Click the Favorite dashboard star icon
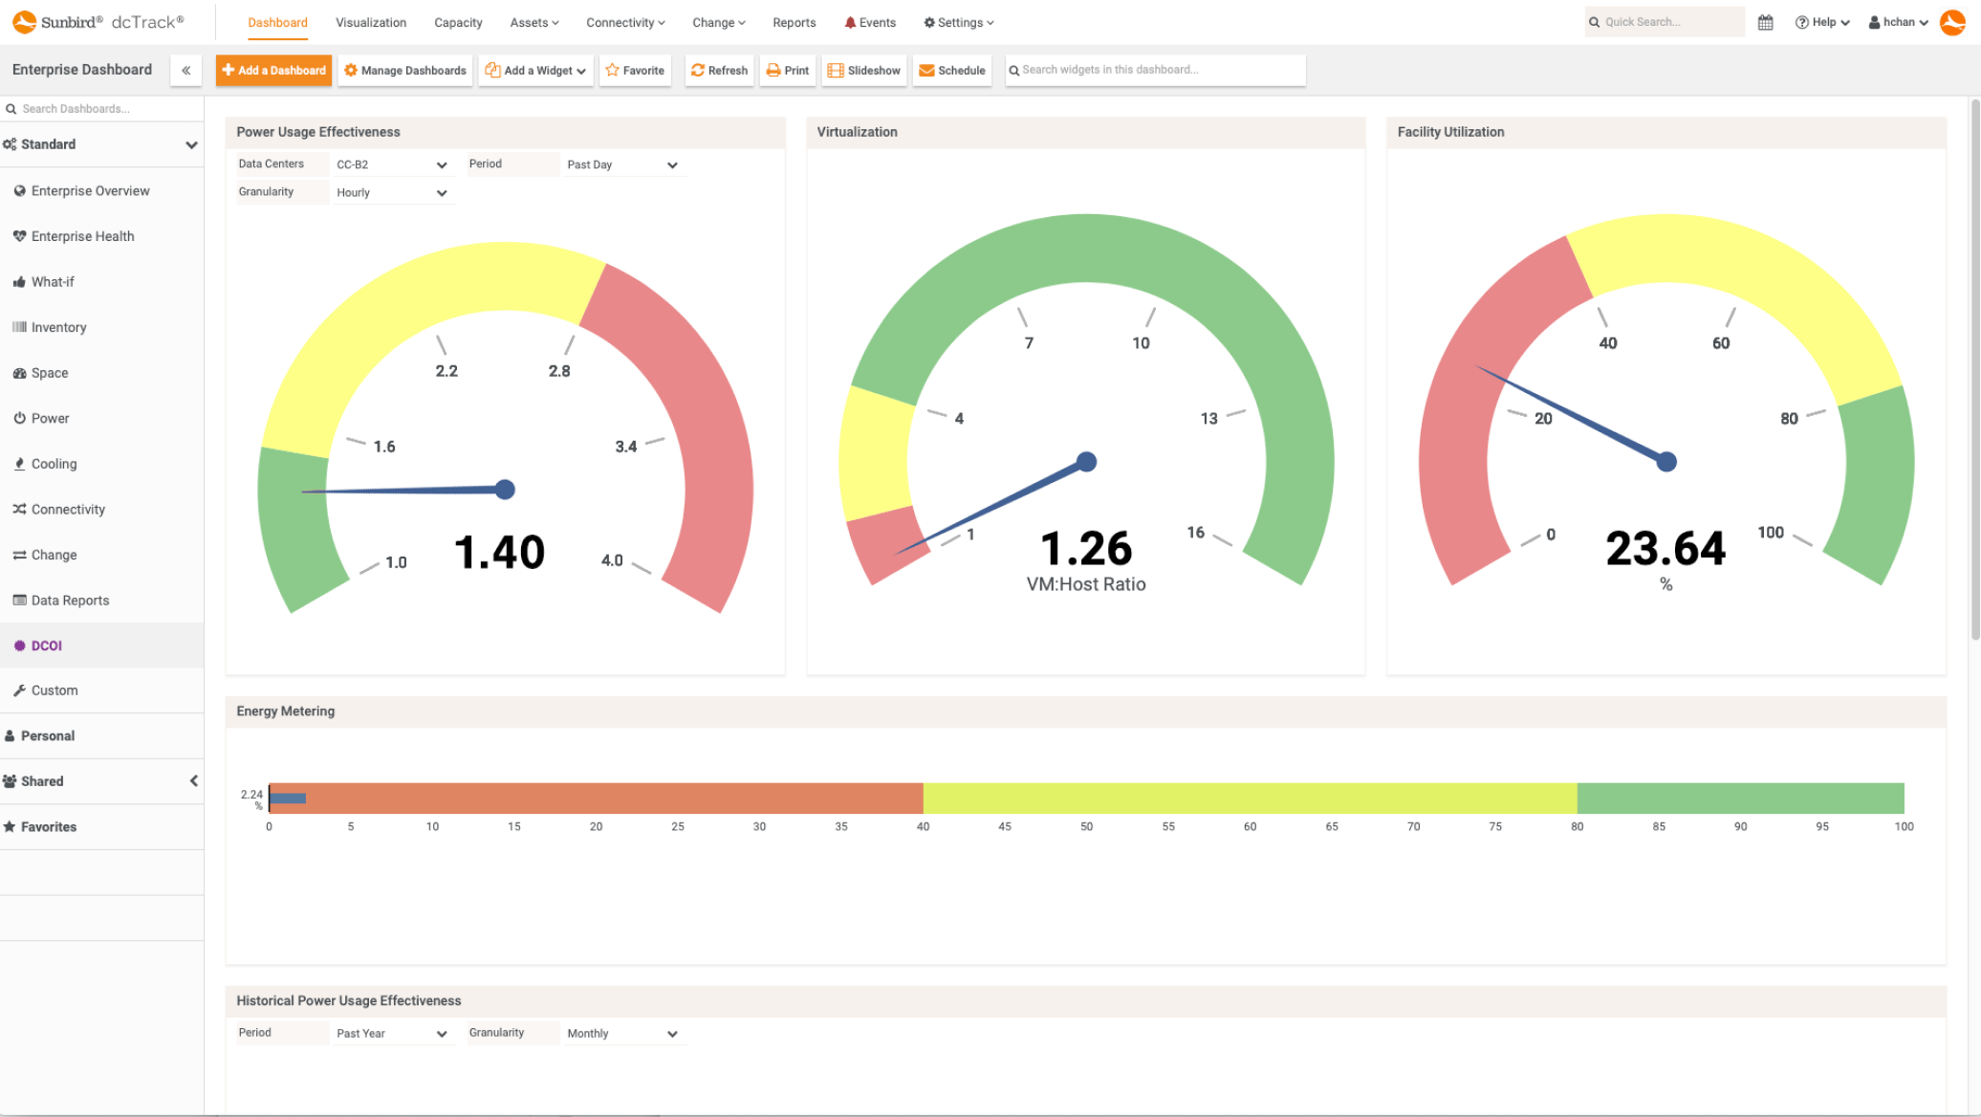Image resolution: width=1981 pixels, height=1117 pixels. tap(612, 70)
